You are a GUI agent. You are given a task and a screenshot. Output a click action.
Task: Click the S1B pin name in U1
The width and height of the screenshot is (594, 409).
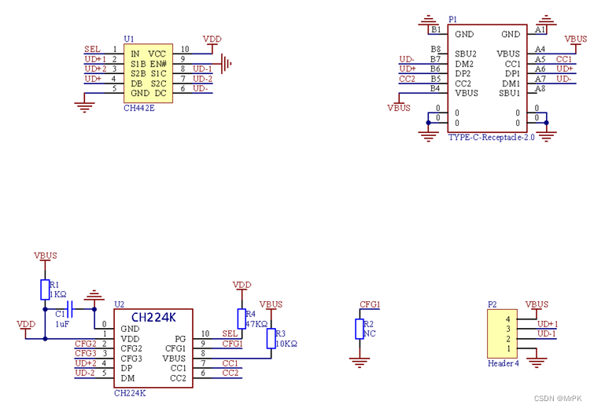click(x=138, y=64)
